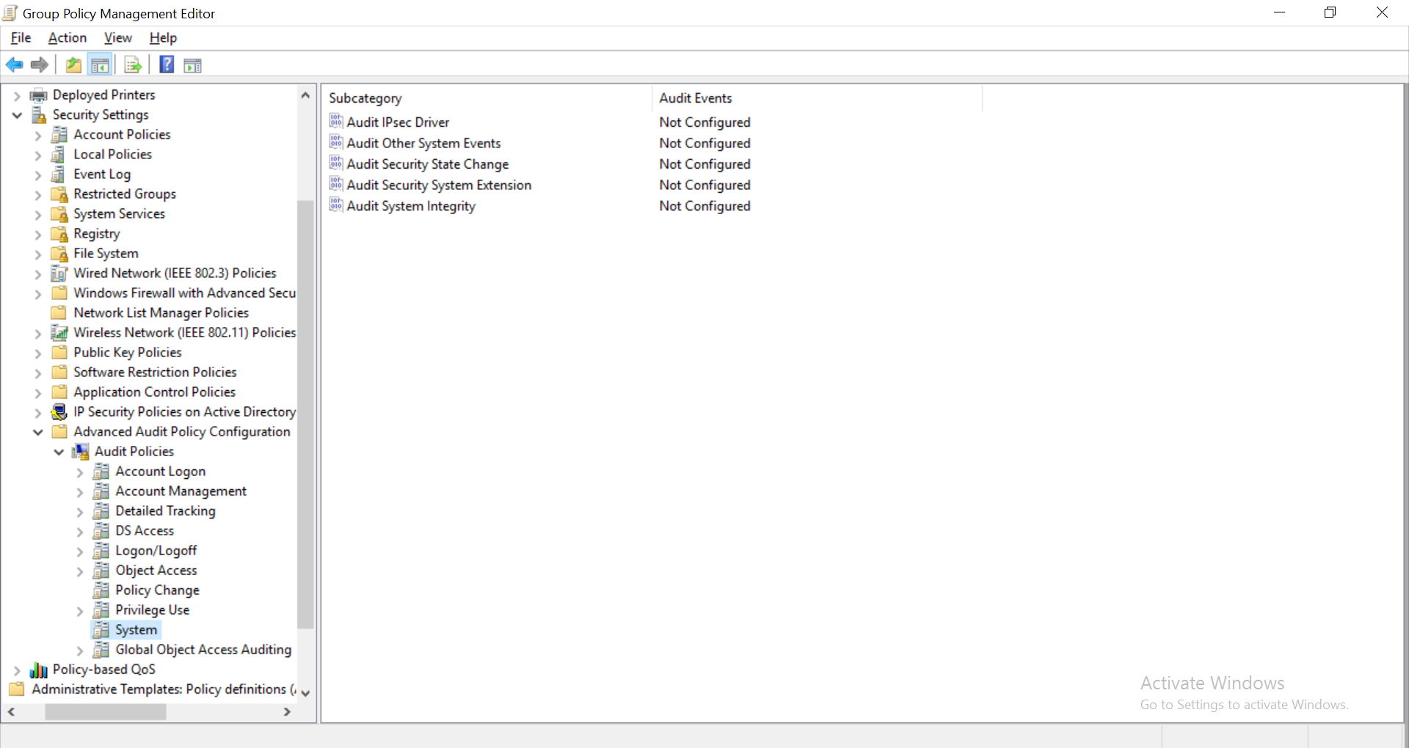Click the Back navigation arrow
This screenshot has width=1409, height=748.
14,65
